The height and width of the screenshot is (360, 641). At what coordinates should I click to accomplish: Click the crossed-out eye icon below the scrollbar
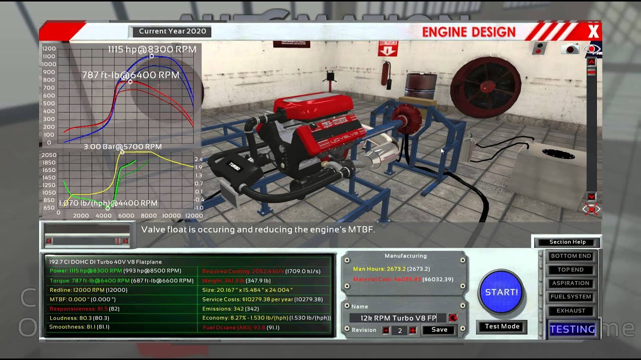point(591,209)
